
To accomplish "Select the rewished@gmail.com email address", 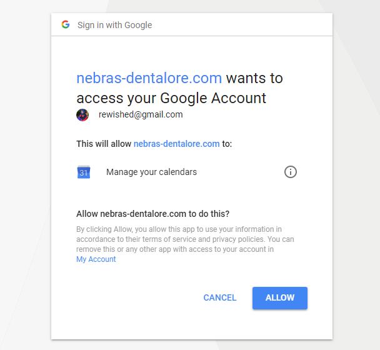I will click(x=141, y=115).
